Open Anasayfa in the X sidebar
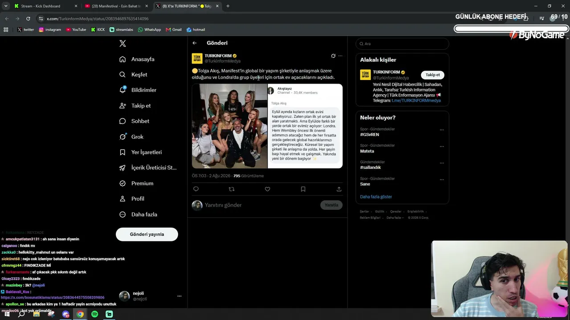This screenshot has width=570, height=320. (x=137, y=59)
